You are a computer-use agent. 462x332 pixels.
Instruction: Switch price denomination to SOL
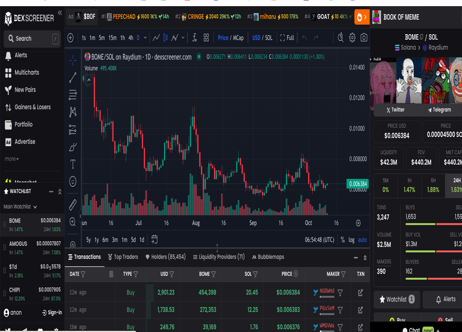point(269,38)
